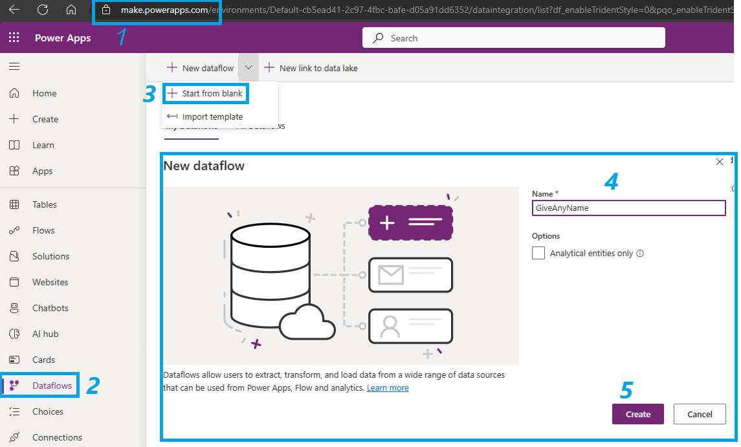Click the search magnifier icon
The height and width of the screenshot is (447, 741).
click(x=378, y=38)
